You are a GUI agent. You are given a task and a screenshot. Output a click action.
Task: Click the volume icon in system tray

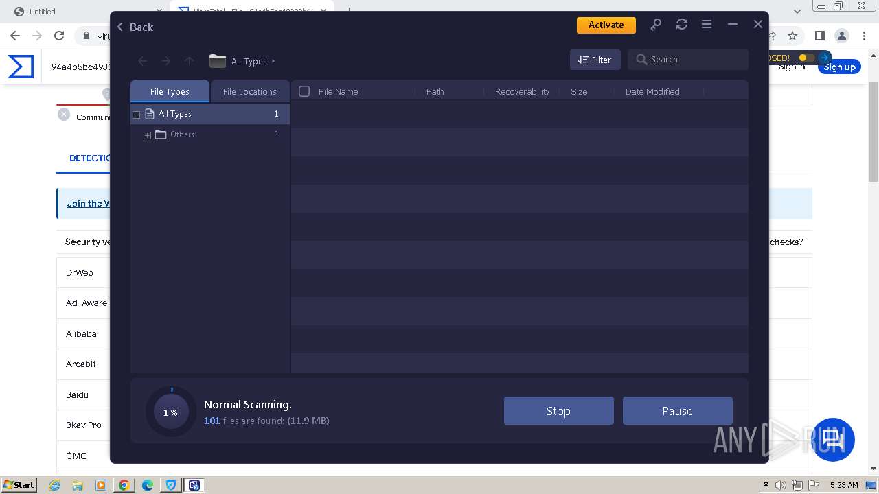780,485
